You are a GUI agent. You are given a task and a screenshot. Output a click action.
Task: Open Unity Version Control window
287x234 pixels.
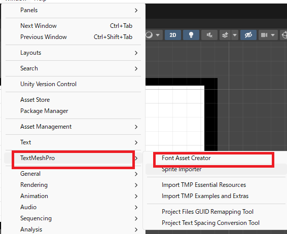click(73, 84)
